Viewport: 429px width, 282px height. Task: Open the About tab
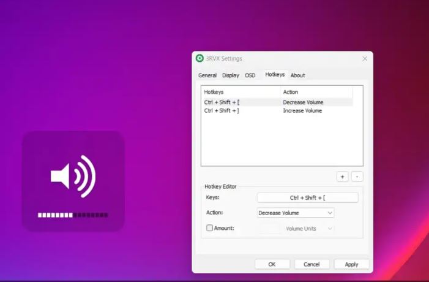point(297,75)
